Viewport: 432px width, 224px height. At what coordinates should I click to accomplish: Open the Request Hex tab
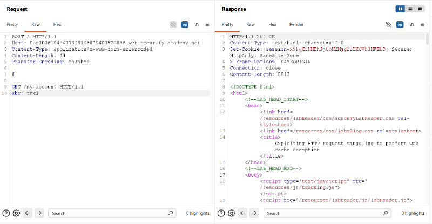click(x=57, y=24)
